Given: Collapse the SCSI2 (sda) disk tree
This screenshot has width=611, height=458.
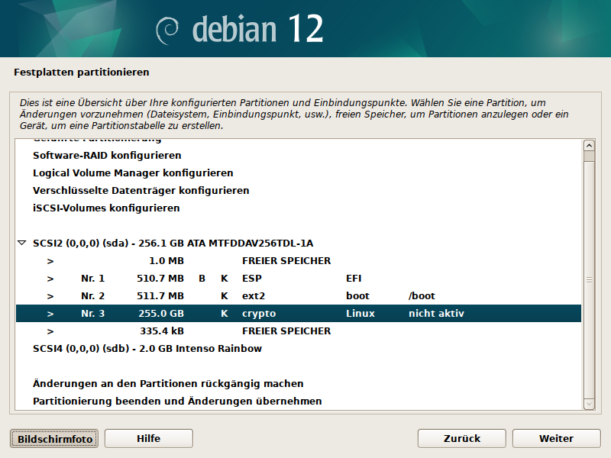Looking at the screenshot, I should click(21, 244).
